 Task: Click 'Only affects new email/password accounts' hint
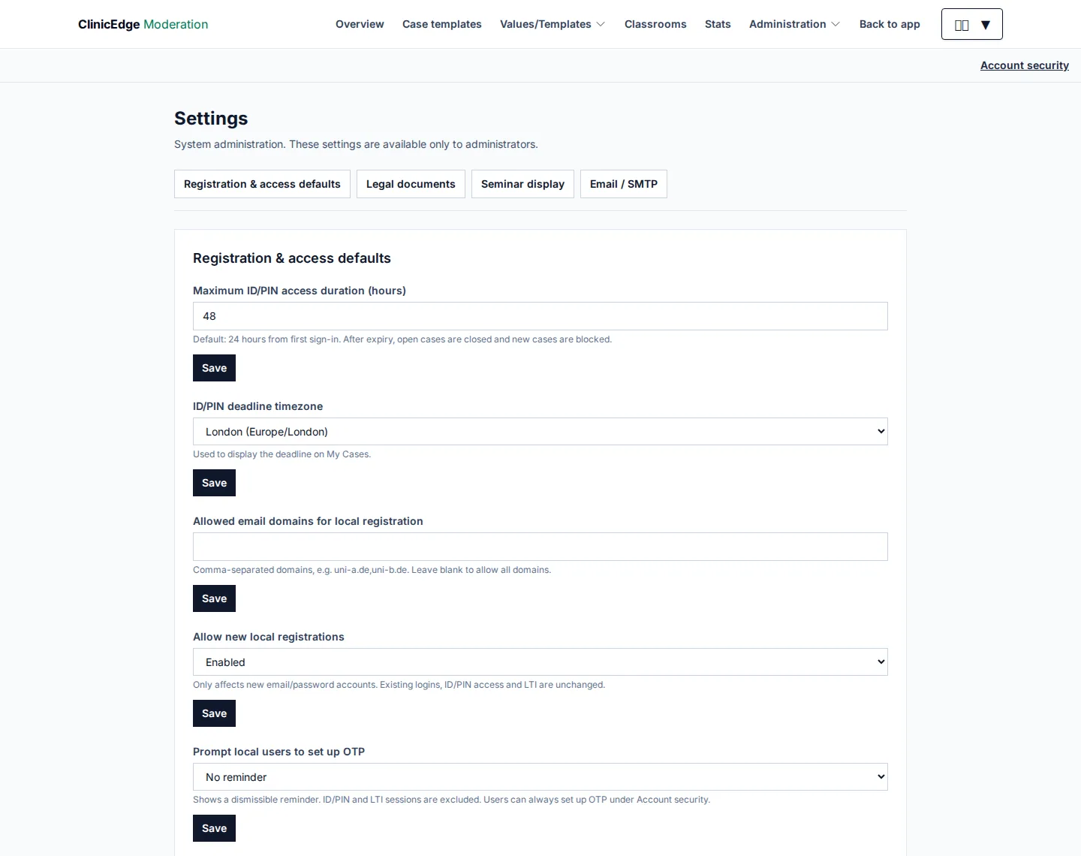(x=399, y=685)
